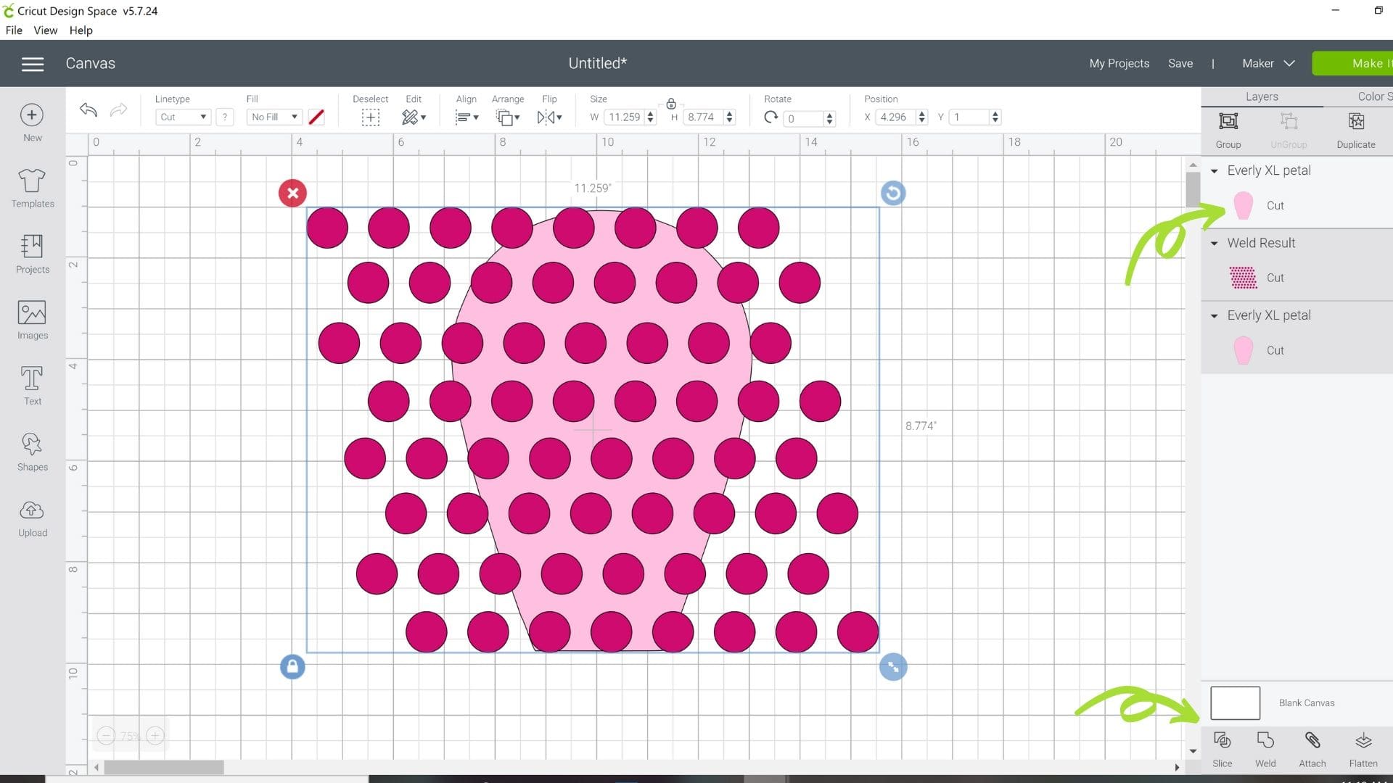This screenshot has height=783, width=1393.
Task: Open the No Fill dropdown
Action: click(274, 117)
